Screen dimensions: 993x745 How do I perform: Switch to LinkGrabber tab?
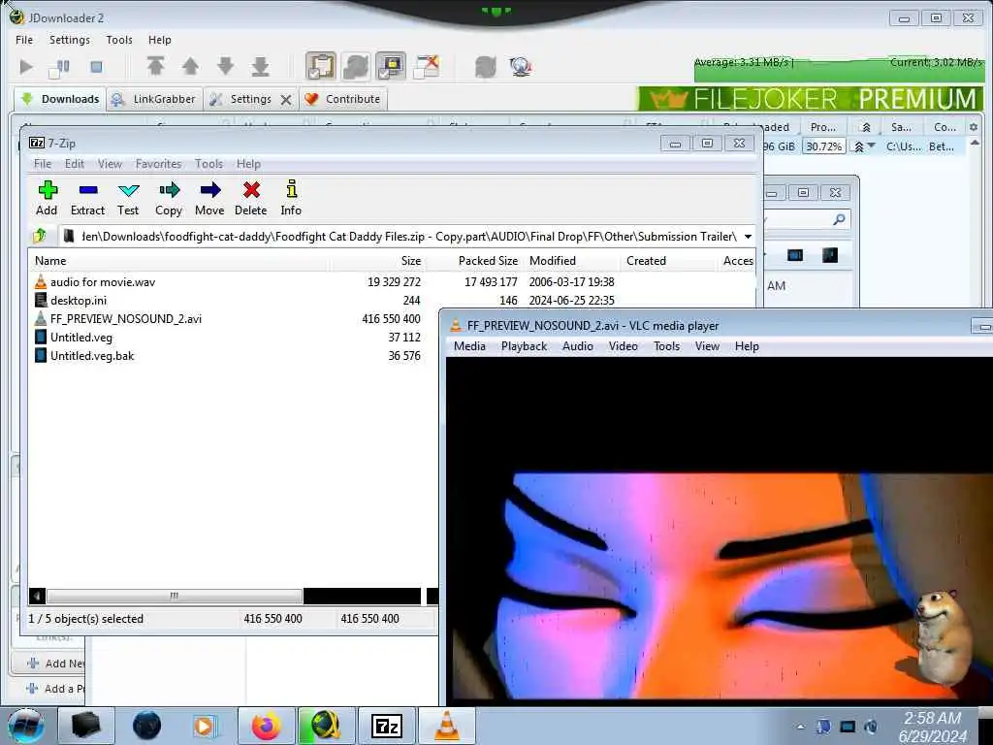click(154, 99)
